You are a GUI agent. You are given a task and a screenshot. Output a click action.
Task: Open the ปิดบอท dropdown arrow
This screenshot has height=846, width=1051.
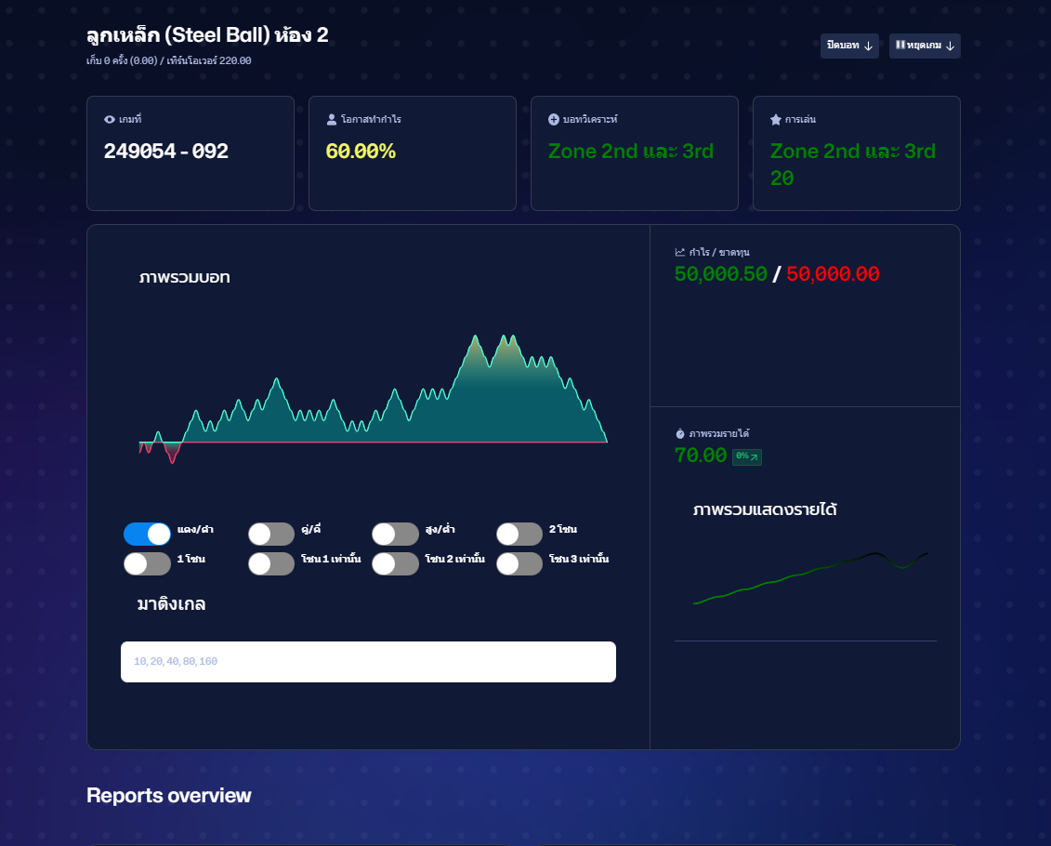pyautogui.click(x=869, y=46)
